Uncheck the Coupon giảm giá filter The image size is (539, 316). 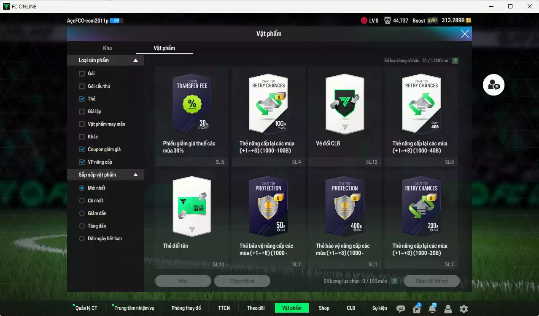point(82,149)
